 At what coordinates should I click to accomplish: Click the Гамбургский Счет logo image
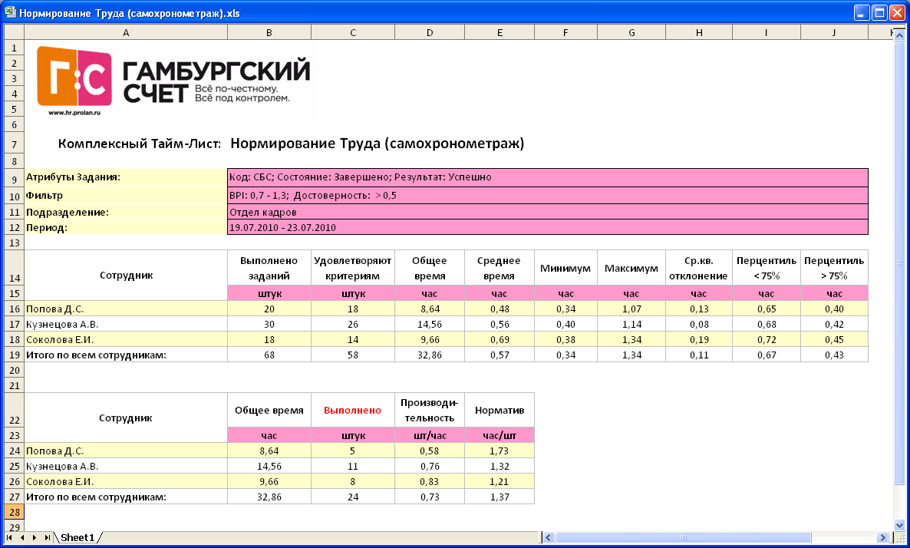(173, 81)
